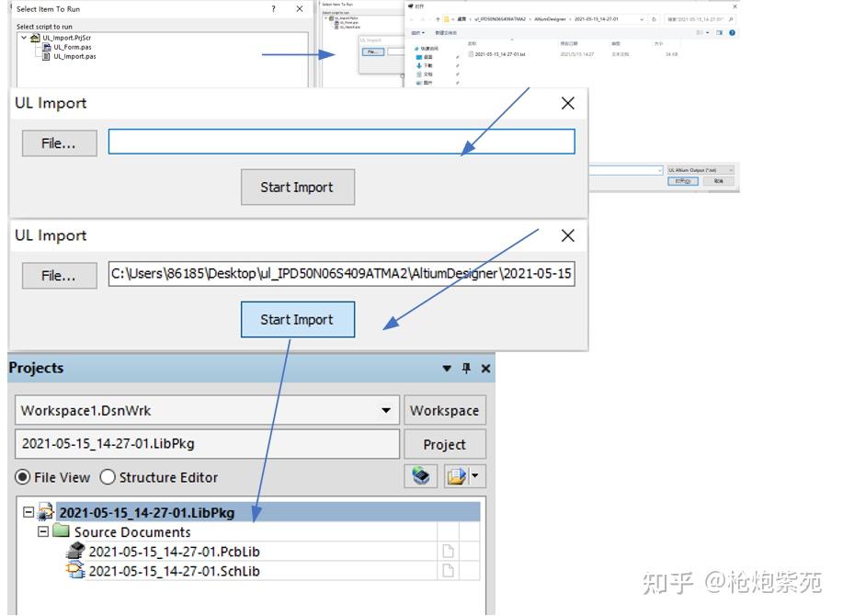Click the UL_Form.pas script file icon
Viewport: 843px width, 616px height.
47,47
